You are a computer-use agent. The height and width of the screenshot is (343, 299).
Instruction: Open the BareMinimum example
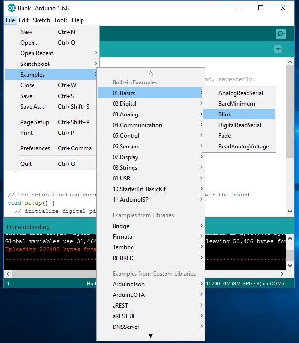coord(239,104)
